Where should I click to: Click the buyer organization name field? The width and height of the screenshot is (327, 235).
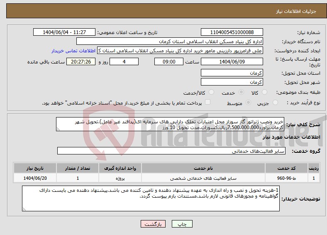coord(170,42)
